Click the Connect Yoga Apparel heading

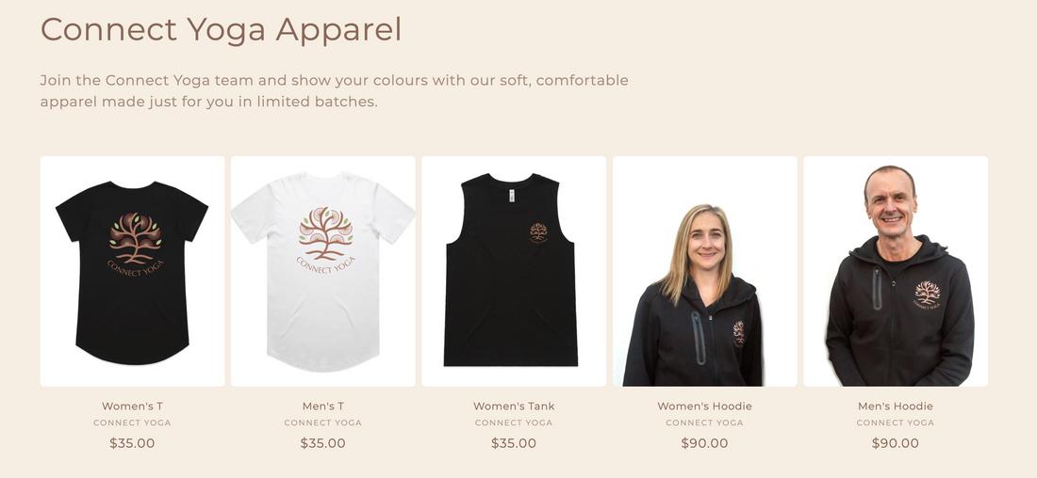[221, 30]
